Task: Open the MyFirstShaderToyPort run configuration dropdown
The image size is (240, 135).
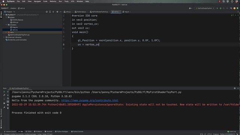Action: pyautogui.click(x=205, y=8)
